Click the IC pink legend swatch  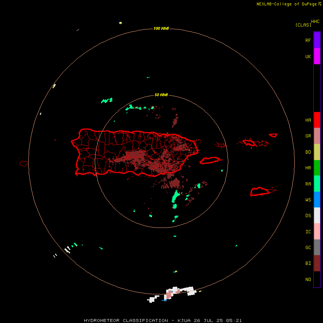(317, 231)
